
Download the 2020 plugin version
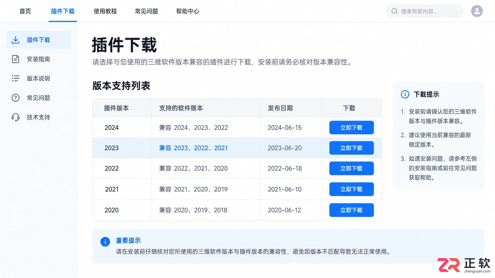351,210
